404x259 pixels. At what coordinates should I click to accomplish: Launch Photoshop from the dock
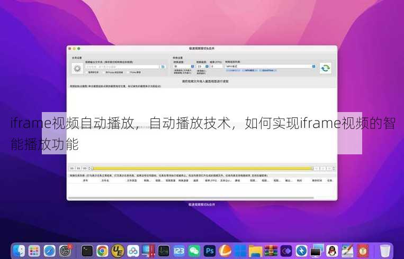click(210, 251)
